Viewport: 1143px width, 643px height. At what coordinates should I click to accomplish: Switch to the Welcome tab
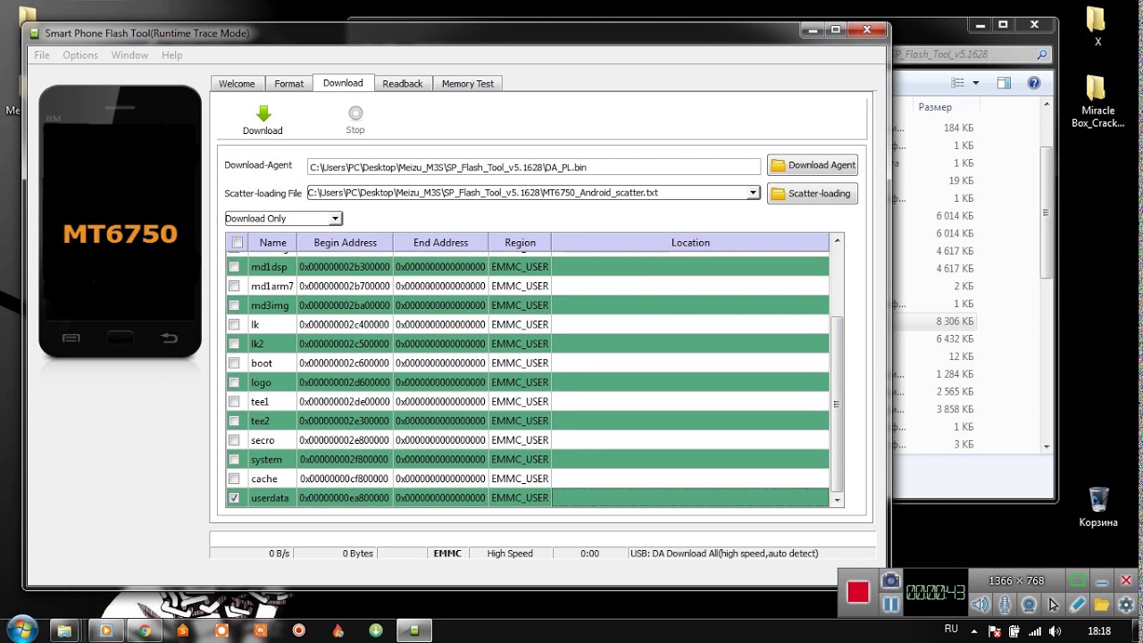coord(237,84)
